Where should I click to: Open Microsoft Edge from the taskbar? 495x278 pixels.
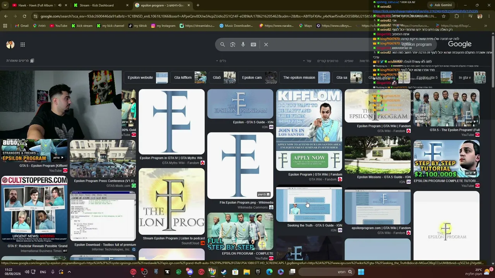coord(269,272)
